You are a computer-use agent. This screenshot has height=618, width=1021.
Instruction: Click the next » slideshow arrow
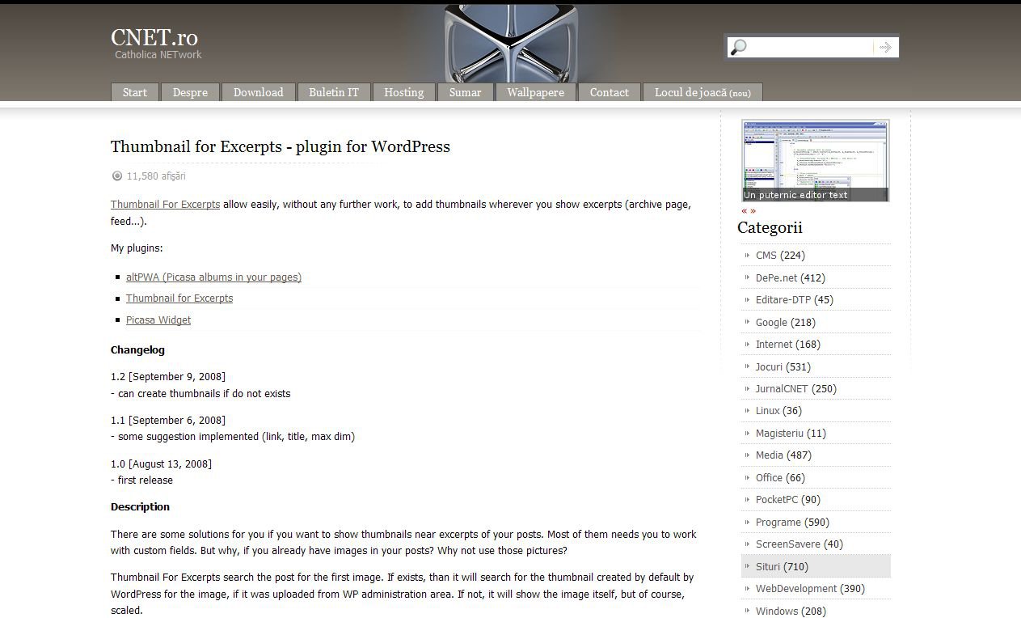tap(753, 211)
